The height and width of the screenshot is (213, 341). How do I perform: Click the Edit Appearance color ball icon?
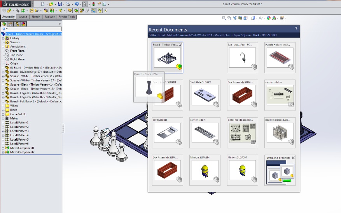point(269,18)
